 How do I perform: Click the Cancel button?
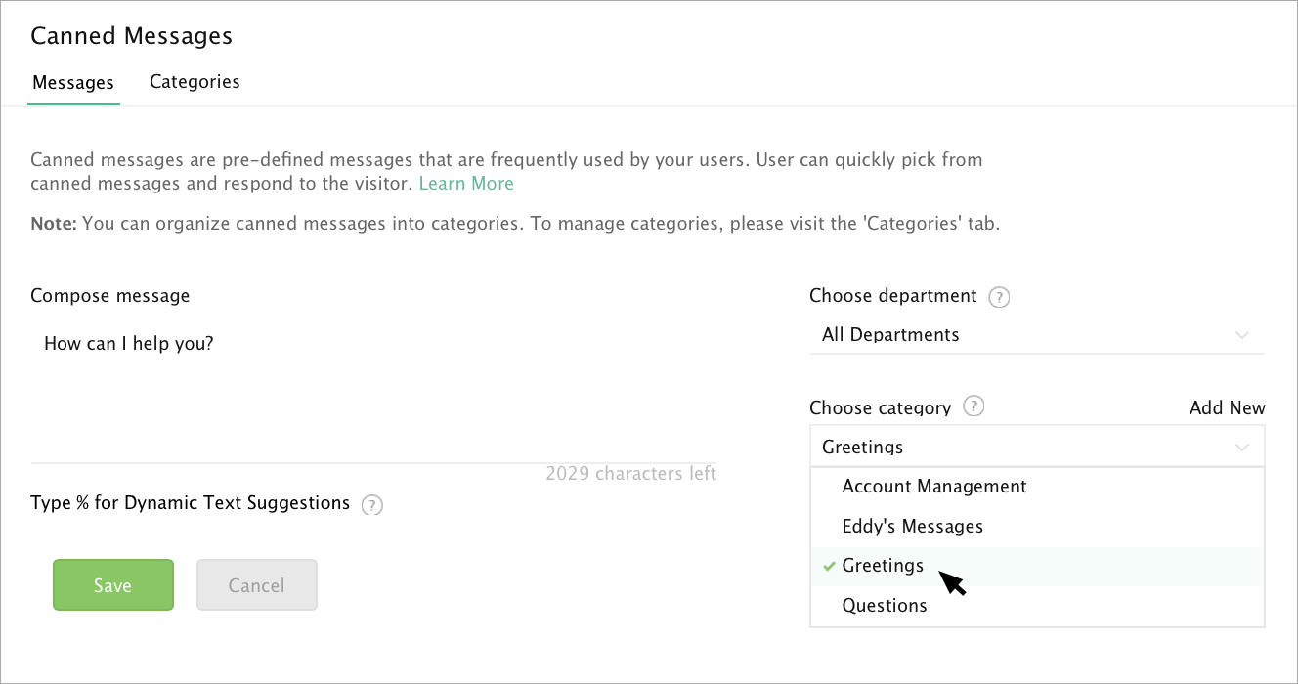(256, 585)
